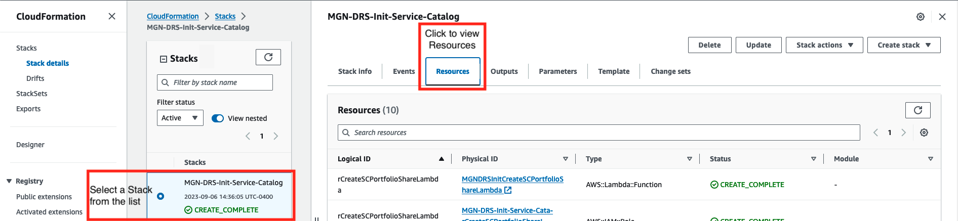Select Stack details in sidebar
Viewport: 958px width, 221px height.
coord(48,63)
